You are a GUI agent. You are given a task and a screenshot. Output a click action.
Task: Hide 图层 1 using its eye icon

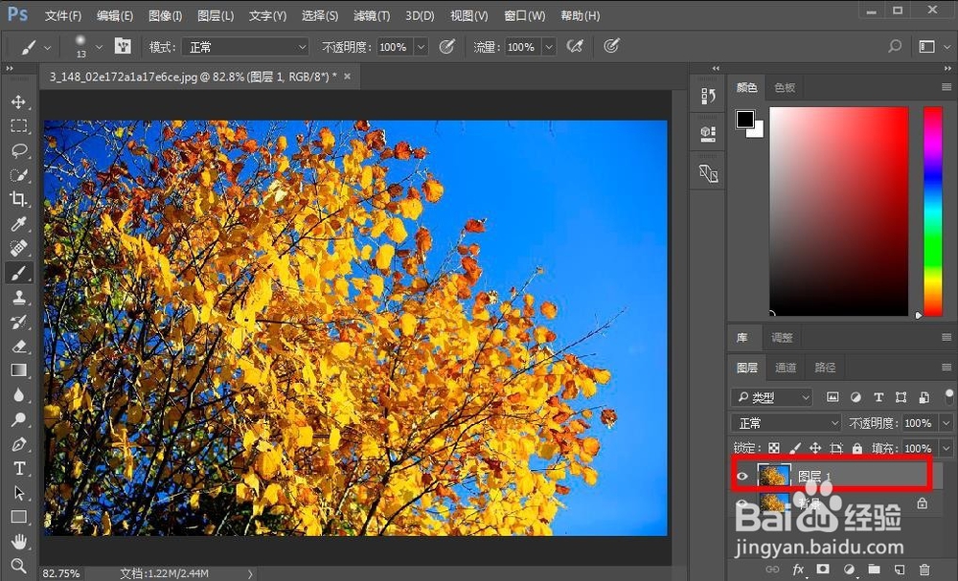tap(742, 477)
